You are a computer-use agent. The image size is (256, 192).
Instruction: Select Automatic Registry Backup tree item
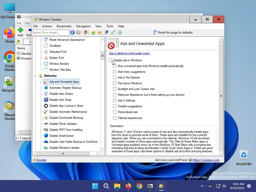65,88
